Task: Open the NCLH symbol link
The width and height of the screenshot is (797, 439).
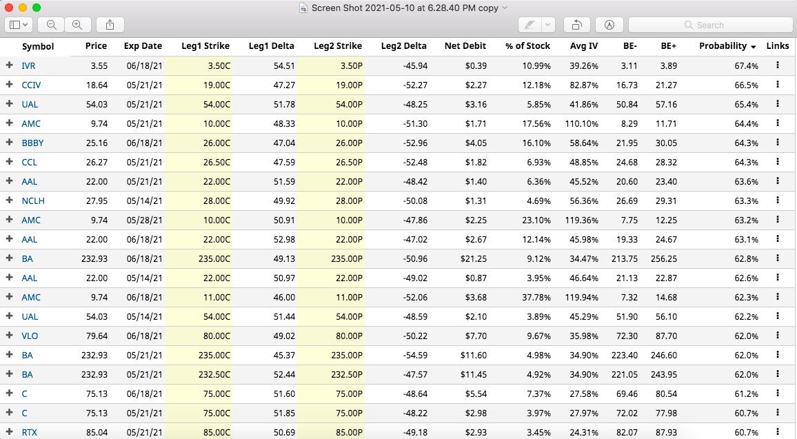Action: pos(33,201)
